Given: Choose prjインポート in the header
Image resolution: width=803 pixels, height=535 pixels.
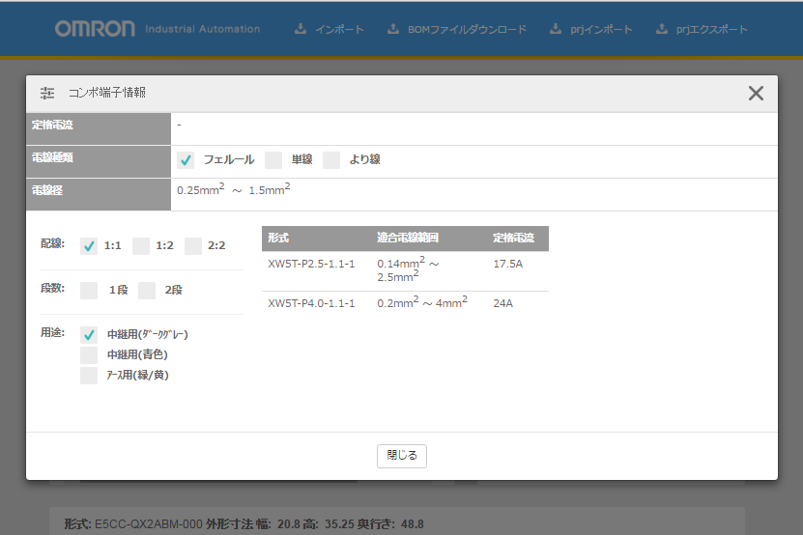Looking at the screenshot, I should [601, 29].
